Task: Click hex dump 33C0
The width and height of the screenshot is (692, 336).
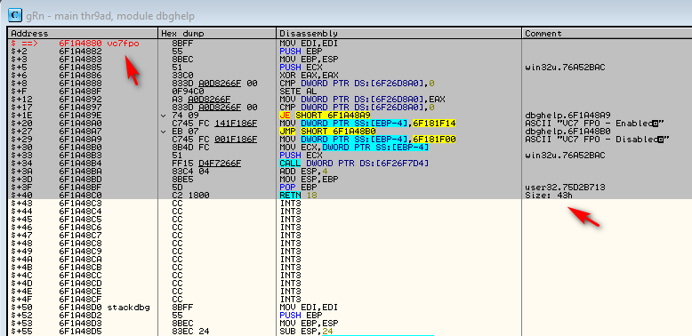Action: pos(181,76)
